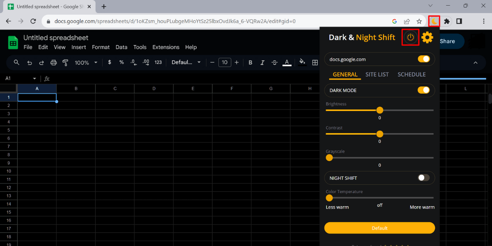Open the text color picker
The image size is (492, 246).
(287, 62)
